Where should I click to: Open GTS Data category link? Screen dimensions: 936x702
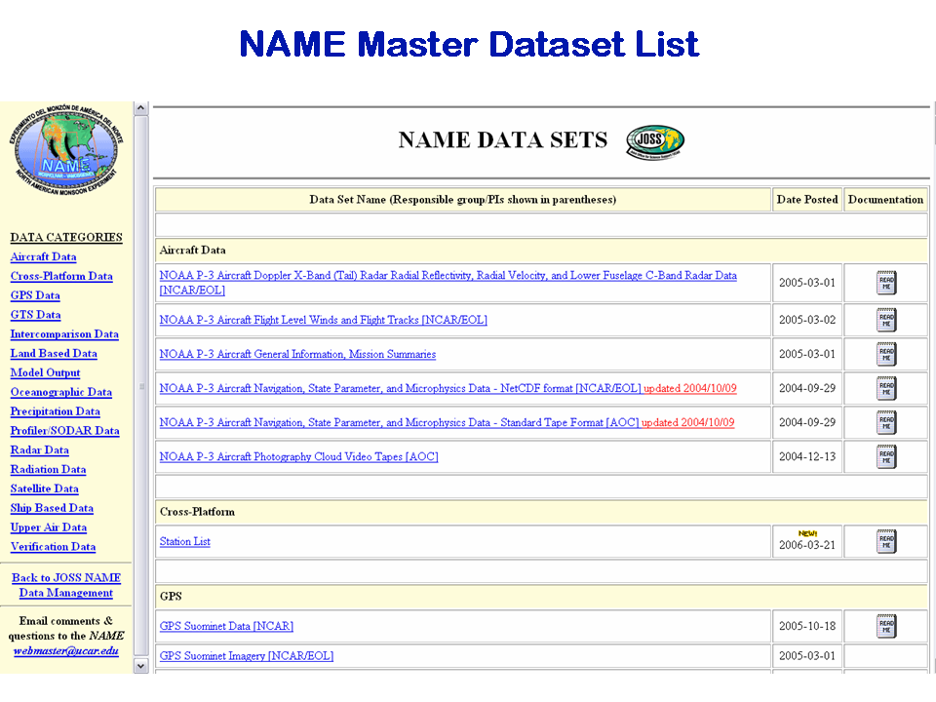pyautogui.click(x=35, y=315)
